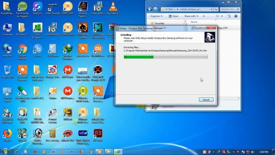Open the Computer desktop icon

(7, 30)
